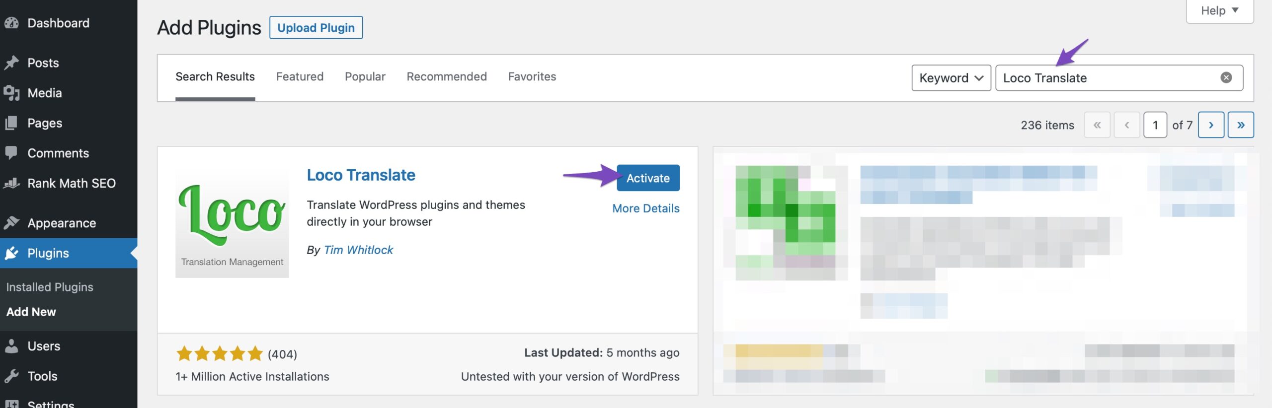The width and height of the screenshot is (1272, 408).
Task: Open More Details for Loco Translate
Action: pyautogui.click(x=646, y=208)
